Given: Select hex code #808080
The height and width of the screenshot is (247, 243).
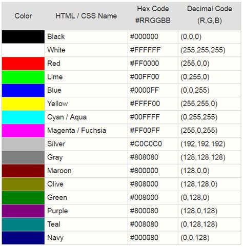Looking at the screenshot, I should tap(144, 157).
